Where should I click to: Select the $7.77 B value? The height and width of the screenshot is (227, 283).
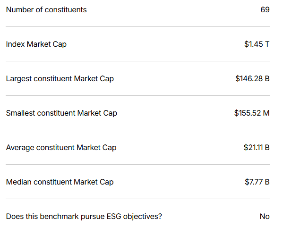pyautogui.click(x=257, y=182)
